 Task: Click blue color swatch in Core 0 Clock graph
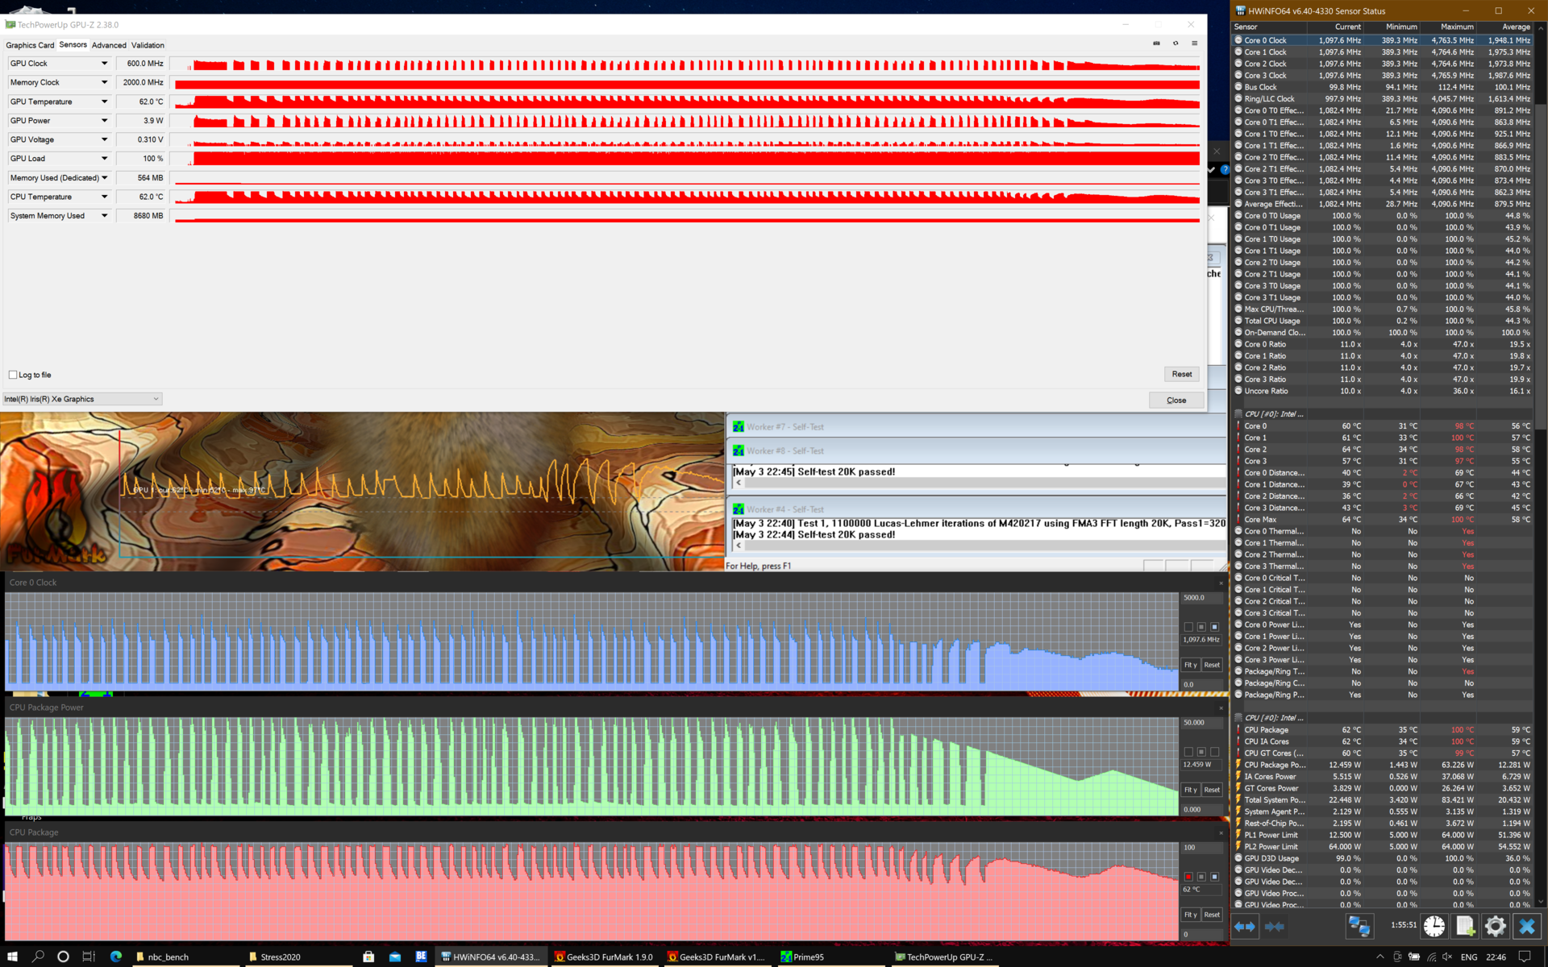1214,627
